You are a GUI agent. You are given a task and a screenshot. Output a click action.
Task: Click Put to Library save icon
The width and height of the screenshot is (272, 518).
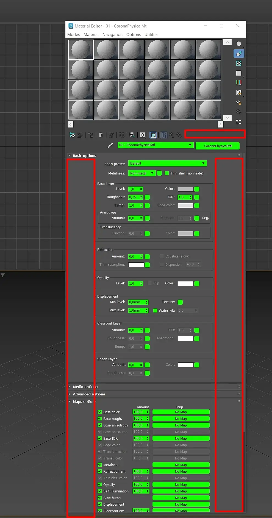132,135
